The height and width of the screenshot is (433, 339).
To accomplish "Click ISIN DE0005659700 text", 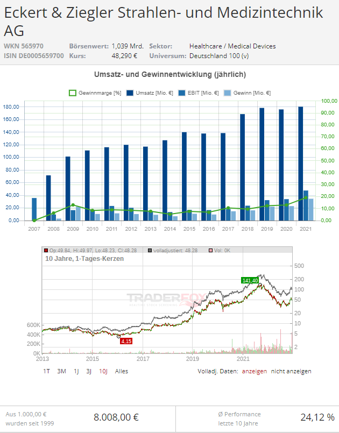I will pos(34,56).
